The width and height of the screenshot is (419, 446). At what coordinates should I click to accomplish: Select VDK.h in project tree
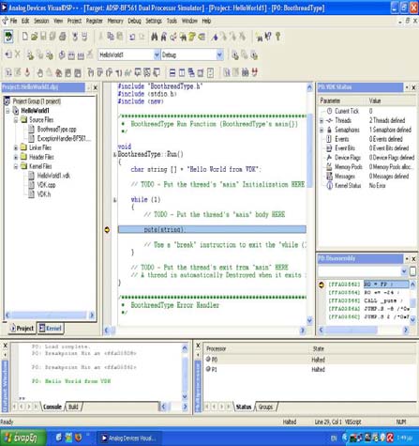point(44,194)
